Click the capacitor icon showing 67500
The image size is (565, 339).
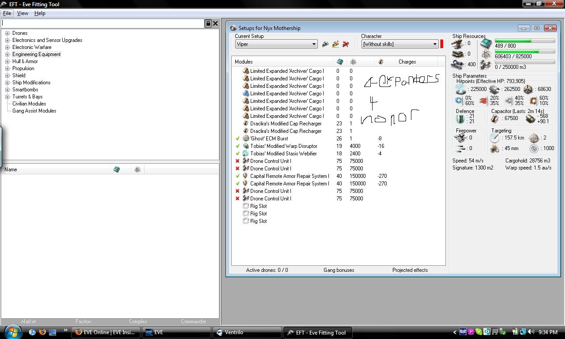pos(495,119)
